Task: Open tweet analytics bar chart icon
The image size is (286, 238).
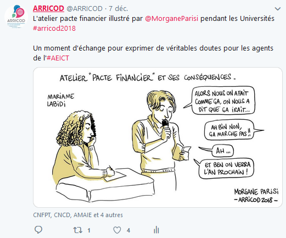Action: [156, 230]
